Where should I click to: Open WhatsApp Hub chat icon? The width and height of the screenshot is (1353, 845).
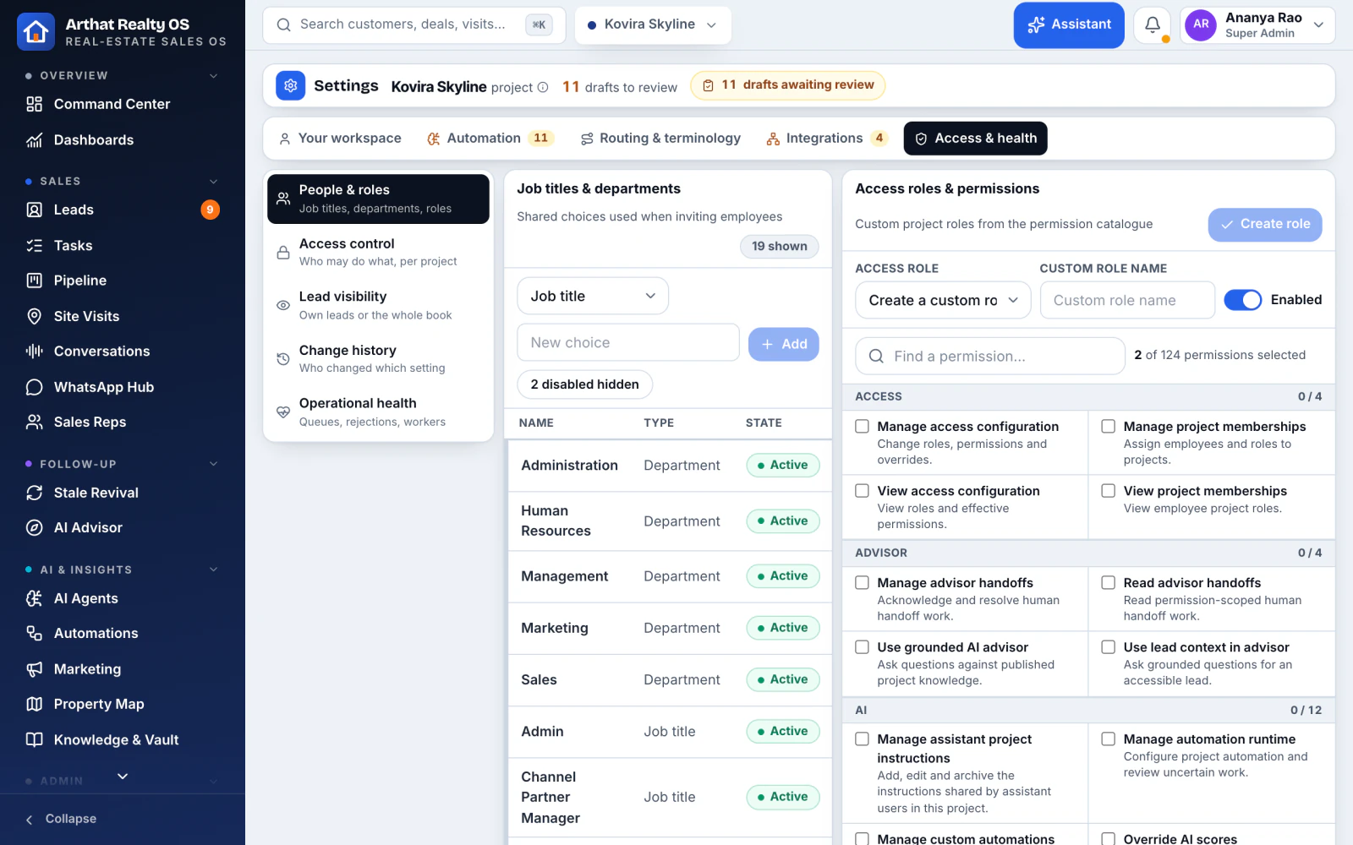(x=34, y=387)
